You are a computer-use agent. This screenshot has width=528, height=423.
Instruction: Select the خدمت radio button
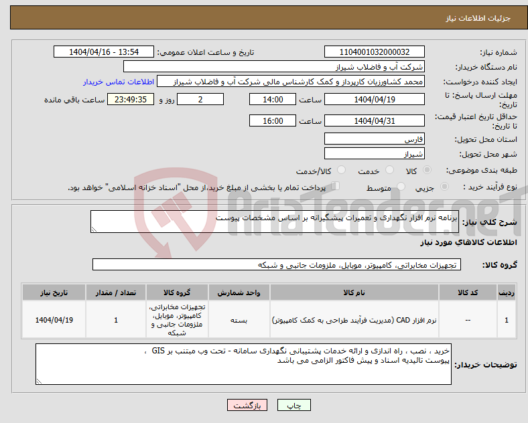389,170
